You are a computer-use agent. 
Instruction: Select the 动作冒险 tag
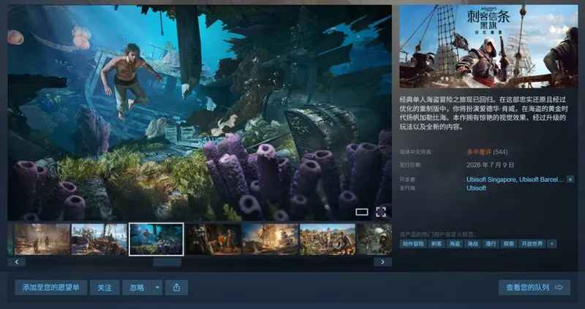[x=413, y=244]
